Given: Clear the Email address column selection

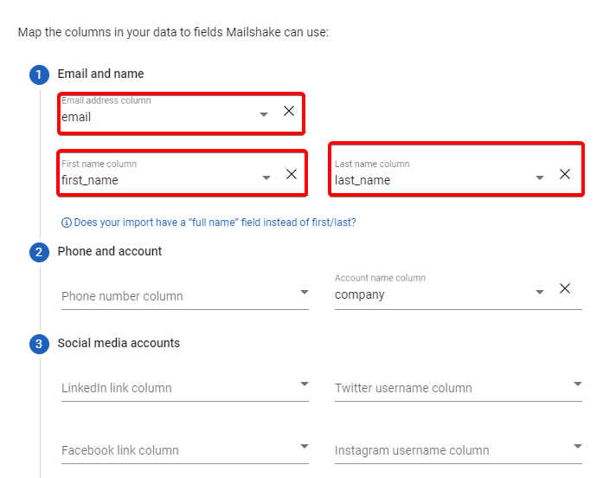Looking at the screenshot, I should click(289, 111).
